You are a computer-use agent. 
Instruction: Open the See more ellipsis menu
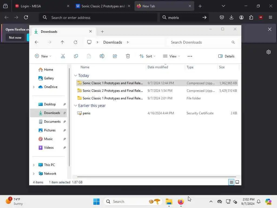(x=190, y=56)
